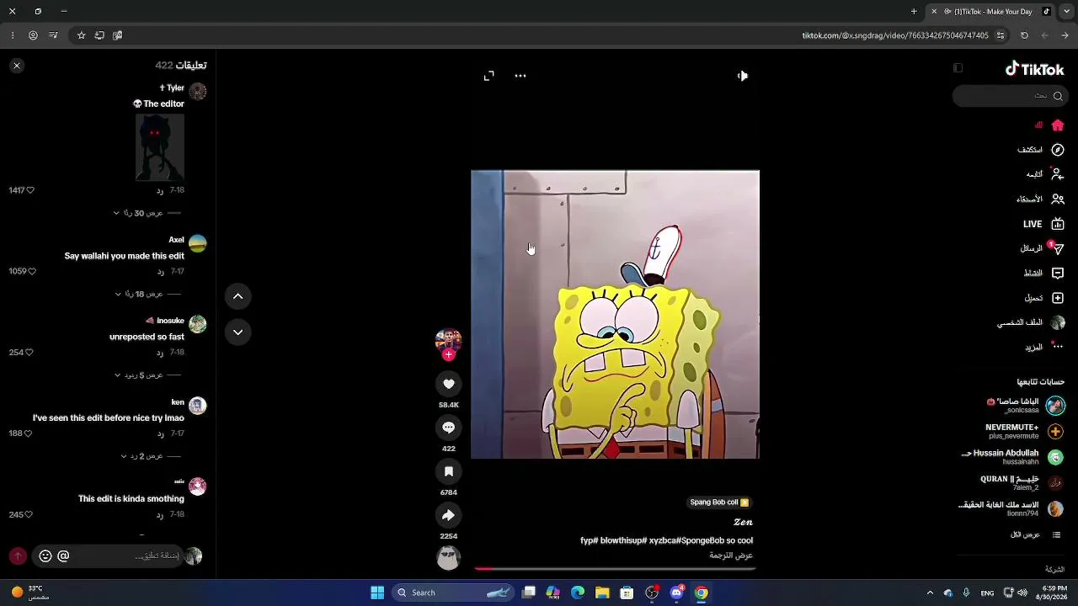Open a new browser tab
Image resolution: width=1078 pixels, height=606 pixels.
pos(914,12)
